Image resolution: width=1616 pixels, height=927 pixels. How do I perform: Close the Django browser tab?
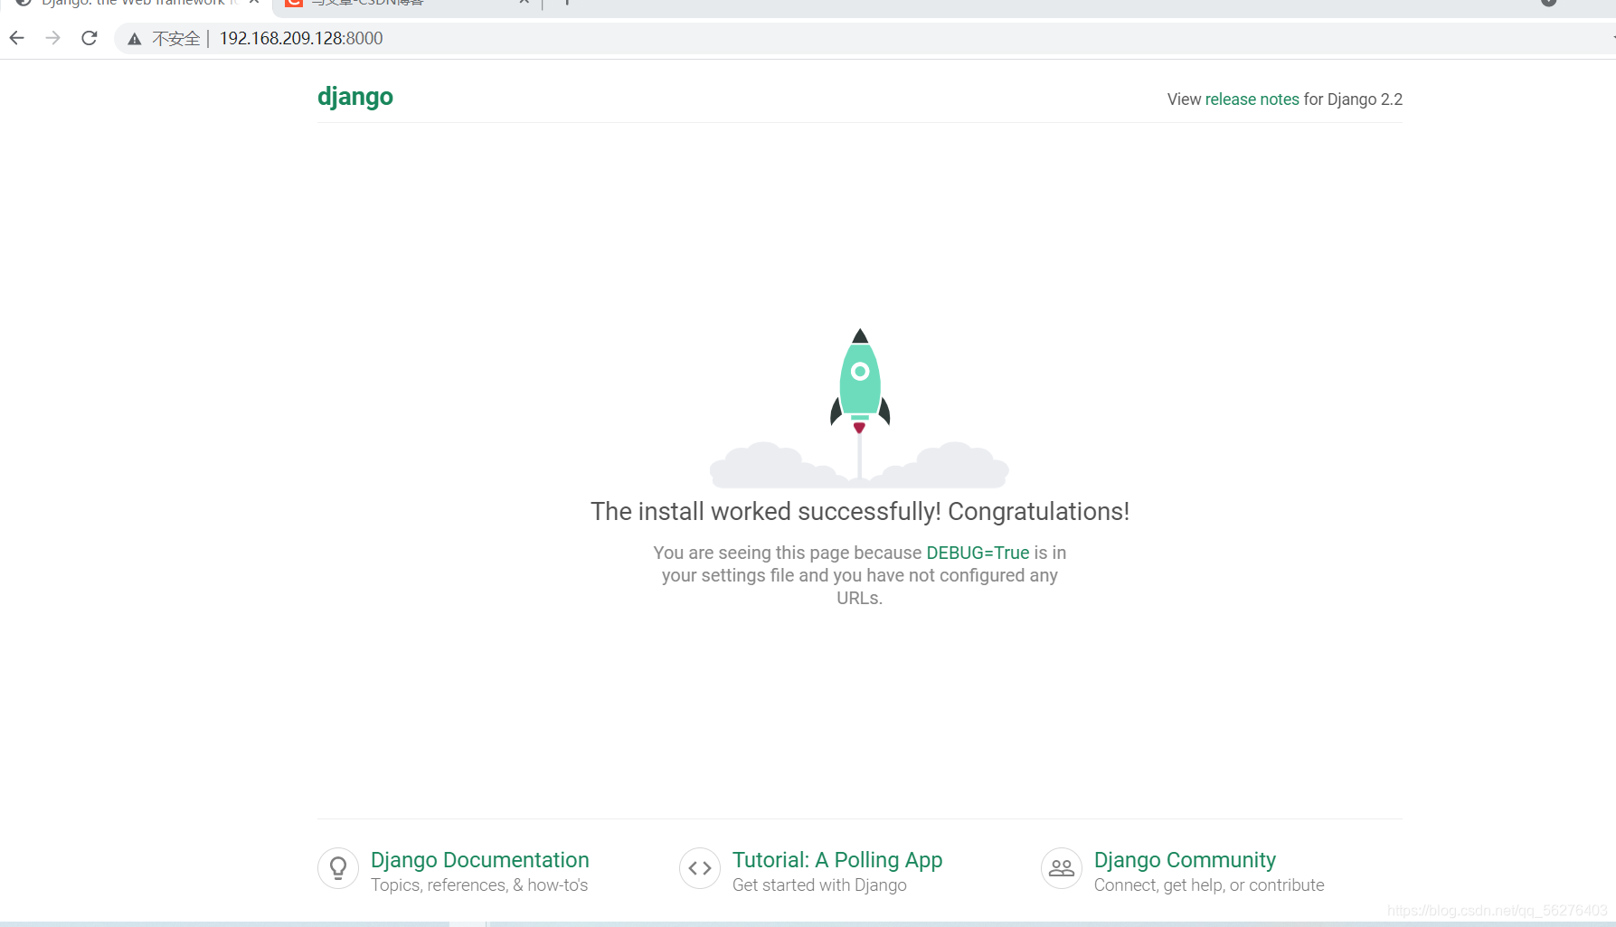click(x=254, y=3)
